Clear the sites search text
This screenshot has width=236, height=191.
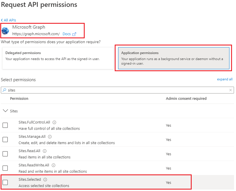point(231,90)
